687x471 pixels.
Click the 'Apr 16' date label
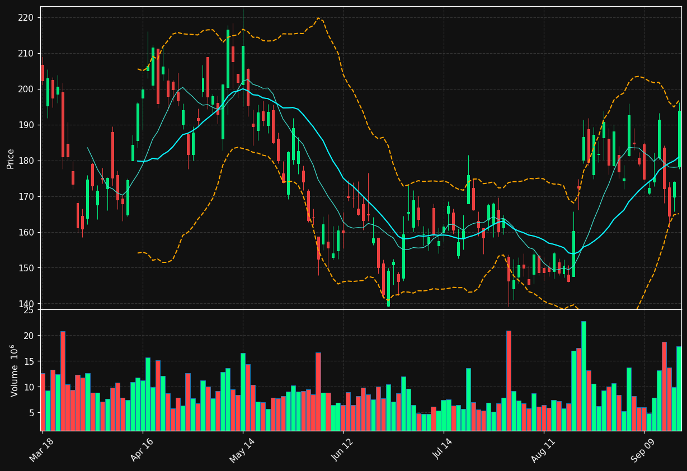[142, 449]
